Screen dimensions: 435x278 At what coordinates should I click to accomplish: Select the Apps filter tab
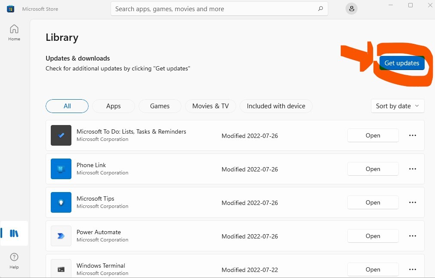click(114, 106)
